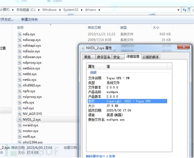Click the netbios.sys file icon

(20, 68)
